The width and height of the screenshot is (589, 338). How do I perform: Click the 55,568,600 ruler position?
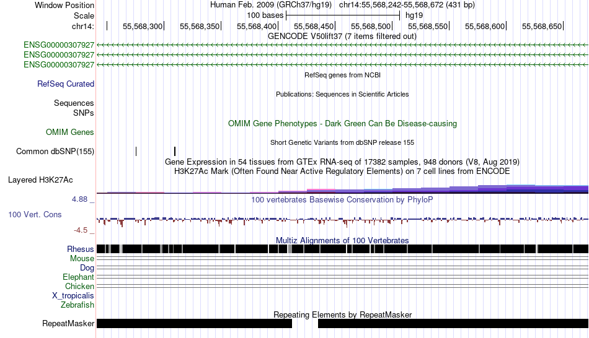485,26
